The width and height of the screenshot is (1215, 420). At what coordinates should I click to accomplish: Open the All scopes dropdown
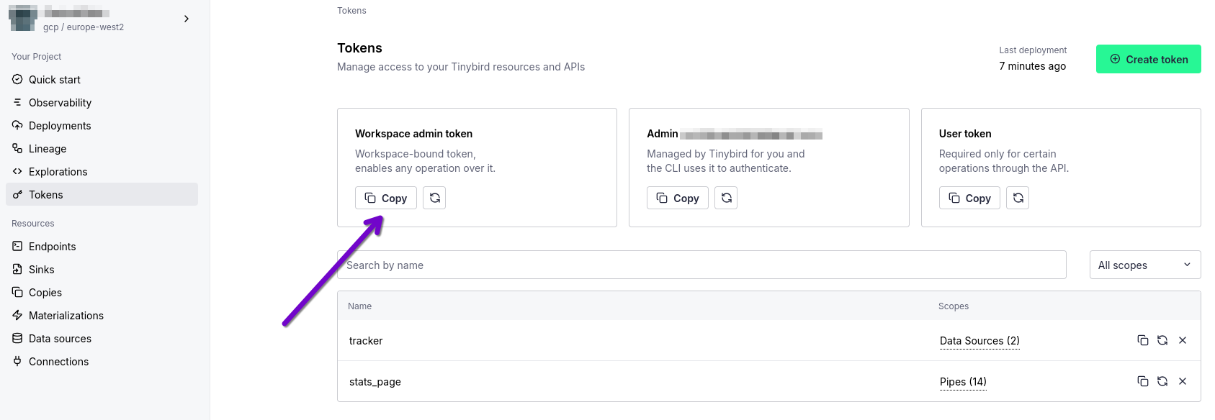point(1144,265)
